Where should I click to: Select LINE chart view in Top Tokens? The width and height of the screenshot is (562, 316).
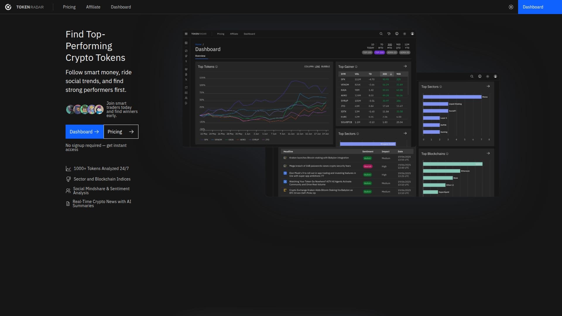(317, 67)
